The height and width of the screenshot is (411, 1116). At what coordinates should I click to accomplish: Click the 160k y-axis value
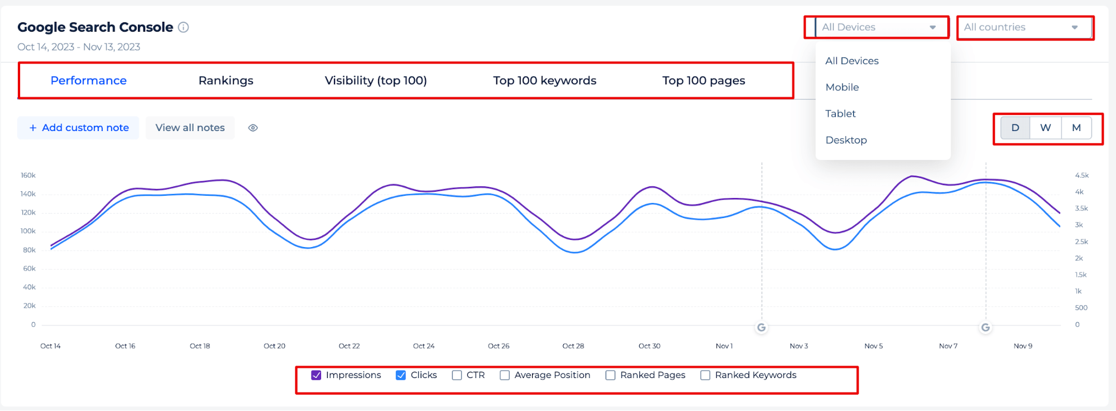28,175
